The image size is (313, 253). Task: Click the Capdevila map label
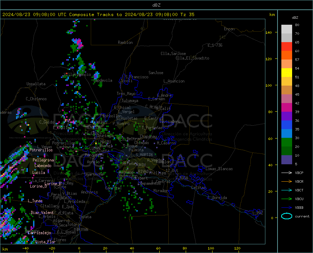click(x=103, y=80)
